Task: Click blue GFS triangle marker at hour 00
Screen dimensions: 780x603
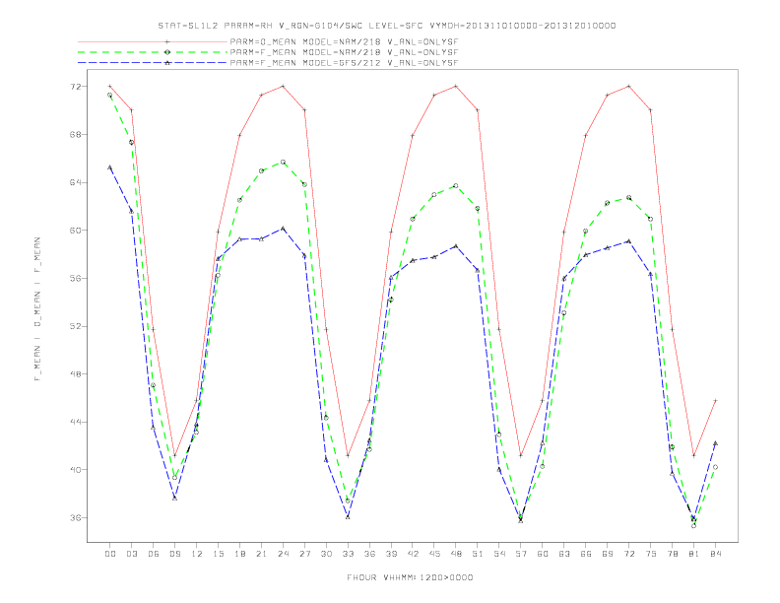Action: pyautogui.click(x=110, y=167)
